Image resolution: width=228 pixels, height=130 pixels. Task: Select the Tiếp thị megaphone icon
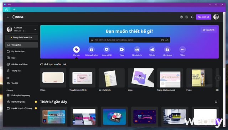point(152,50)
